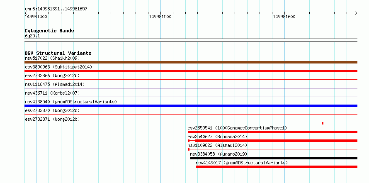Viewport: 369px width, 183px height.
Task: Open the esv2659541 (1000GenomesConsortiumPhase1) label
Action: (x=237, y=128)
